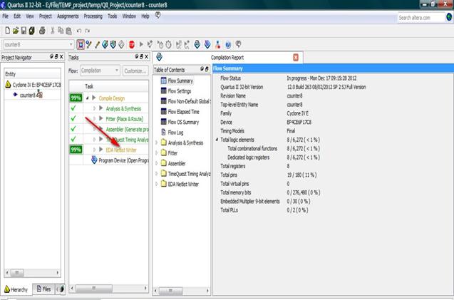
Task: Click the Print toolbar icon
Action: (x=42, y=31)
